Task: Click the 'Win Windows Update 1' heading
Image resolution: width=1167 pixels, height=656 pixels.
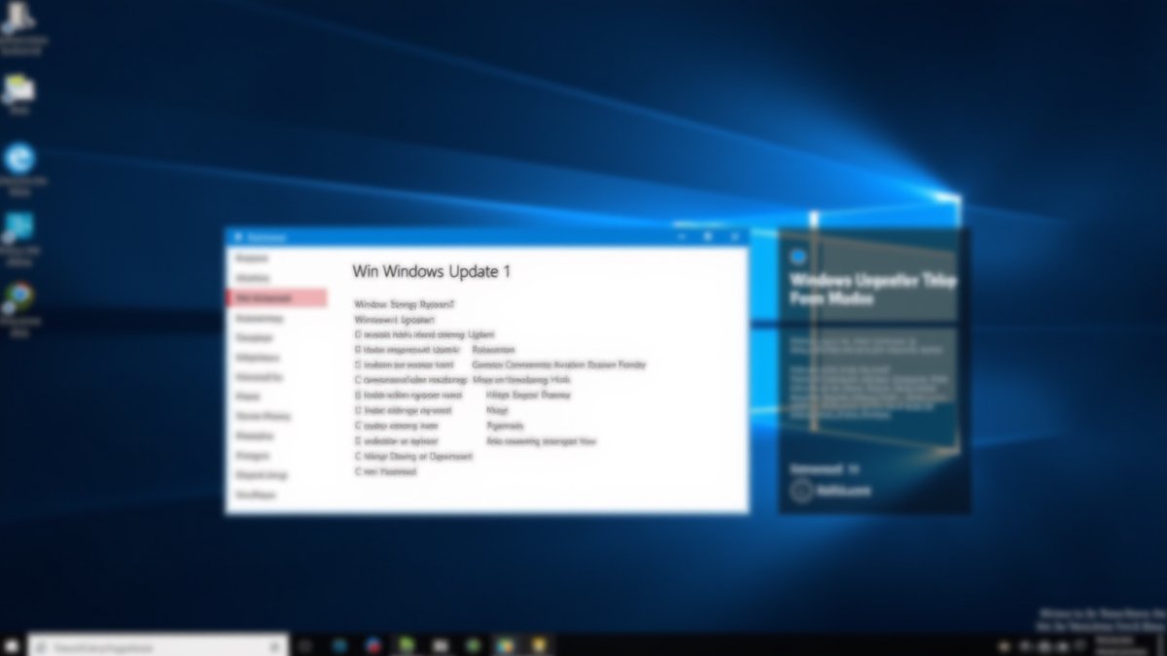Action: [x=431, y=271]
